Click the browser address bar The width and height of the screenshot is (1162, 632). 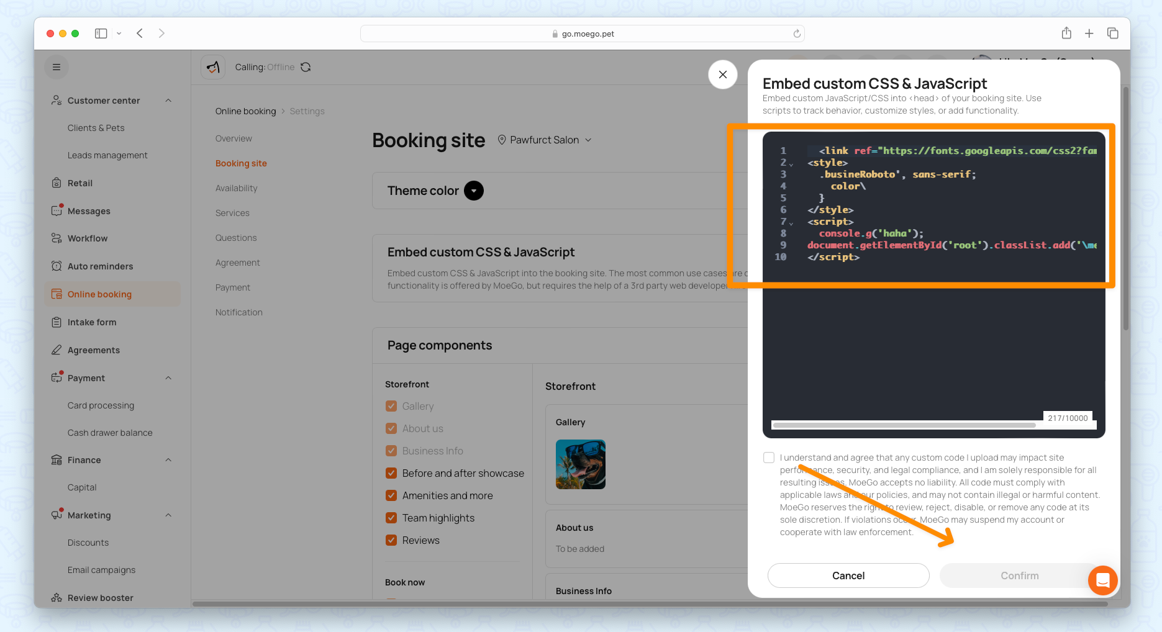(x=582, y=34)
